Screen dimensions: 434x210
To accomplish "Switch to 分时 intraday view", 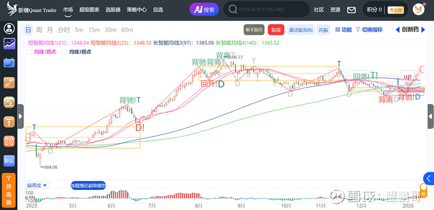I will click(x=64, y=30).
